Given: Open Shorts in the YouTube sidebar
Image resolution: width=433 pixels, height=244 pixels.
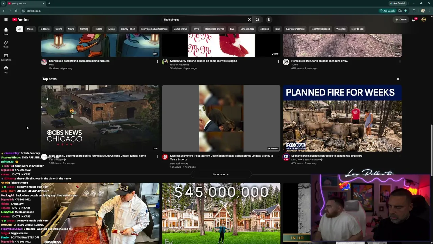Looking at the screenshot, I should tap(6, 44).
